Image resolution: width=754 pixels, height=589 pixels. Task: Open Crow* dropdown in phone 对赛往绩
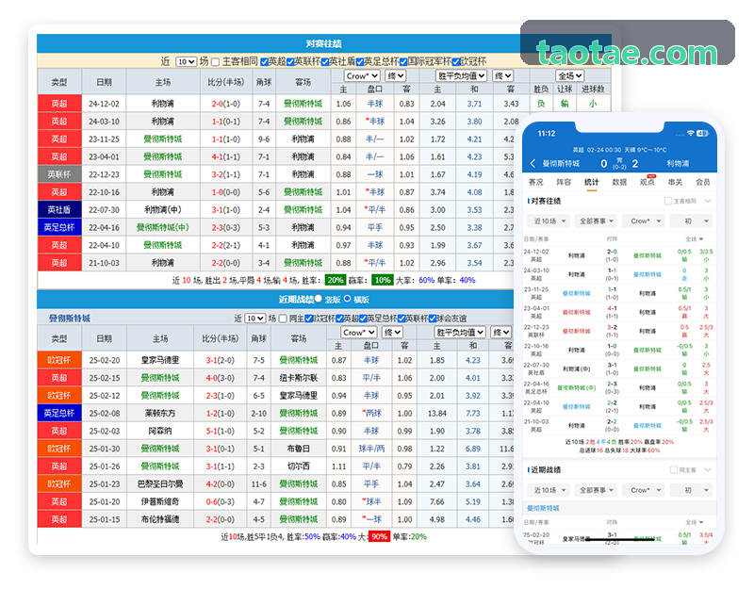click(x=643, y=221)
